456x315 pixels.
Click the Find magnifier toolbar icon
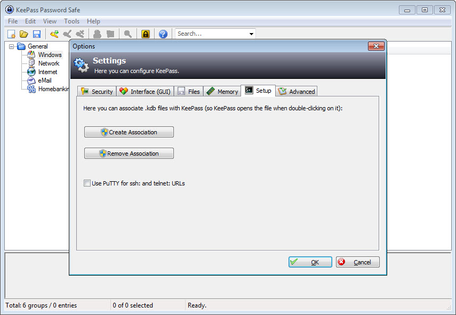click(127, 34)
